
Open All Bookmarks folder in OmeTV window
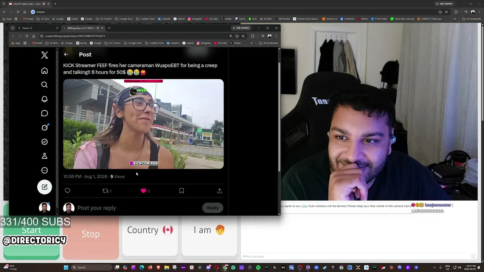(x=472, y=19)
